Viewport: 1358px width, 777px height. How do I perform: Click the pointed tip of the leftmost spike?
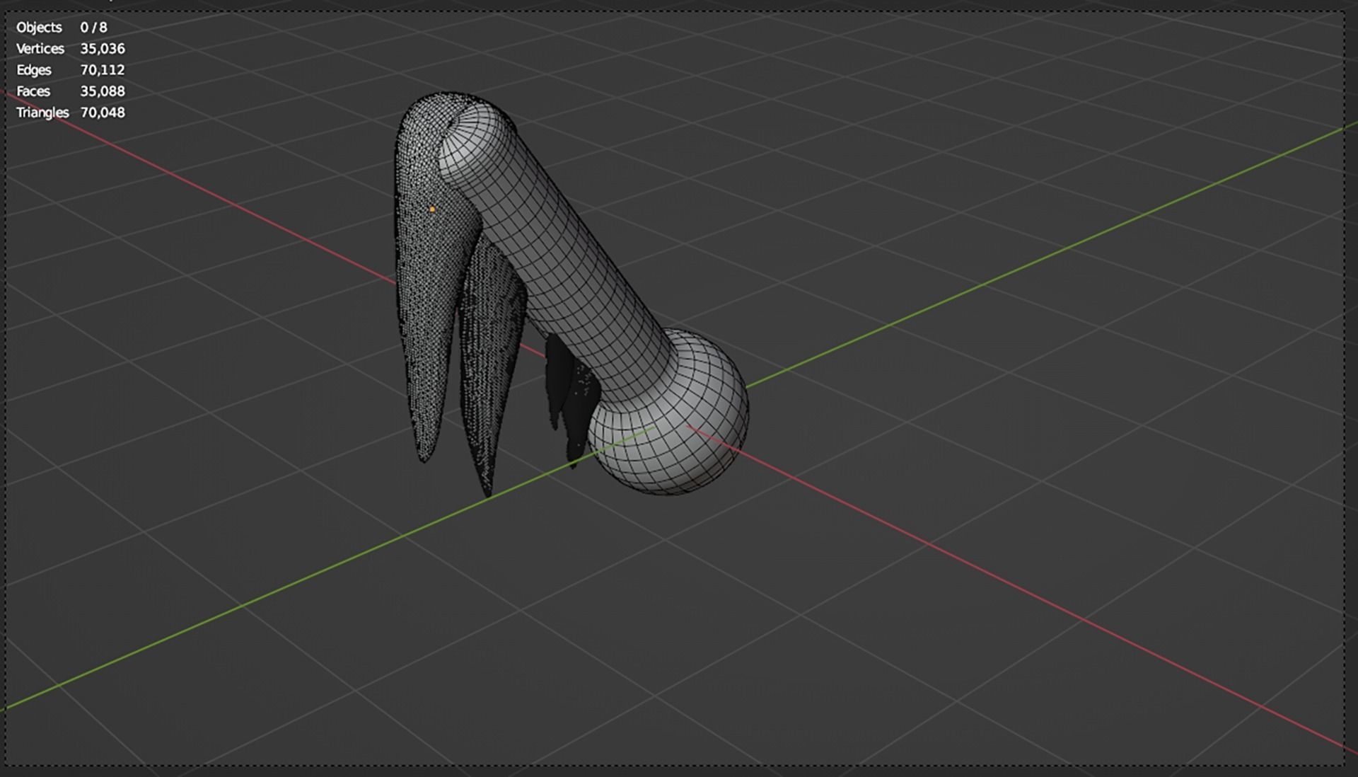click(424, 460)
